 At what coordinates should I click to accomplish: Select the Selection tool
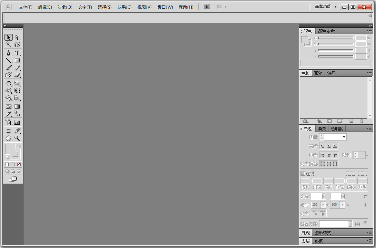[x=8, y=37]
